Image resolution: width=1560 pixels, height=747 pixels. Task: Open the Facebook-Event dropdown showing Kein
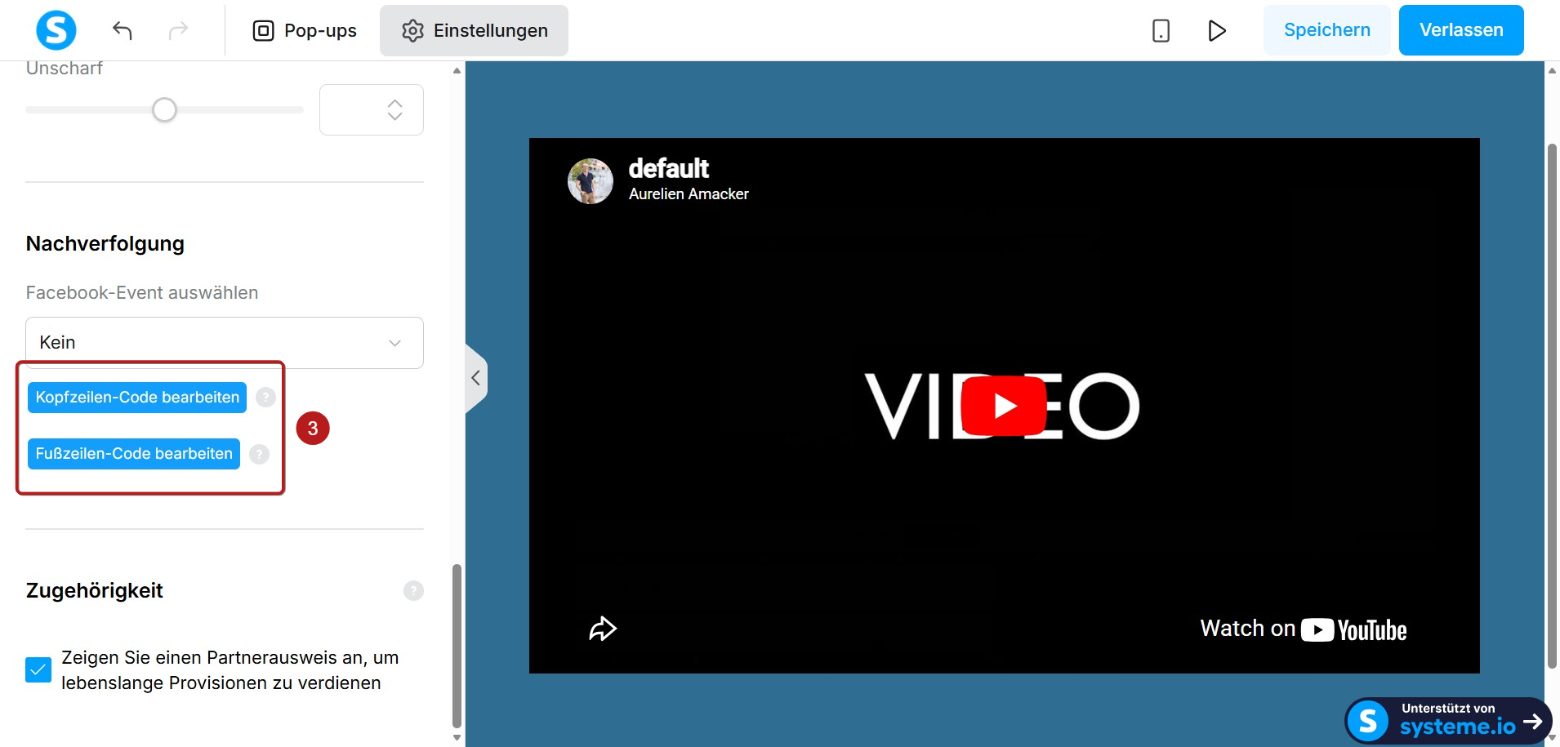point(225,343)
